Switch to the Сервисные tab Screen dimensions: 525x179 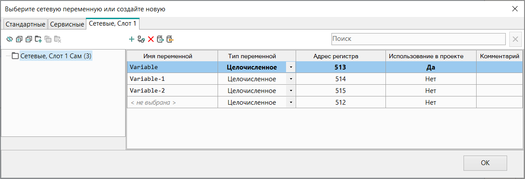tap(67, 24)
